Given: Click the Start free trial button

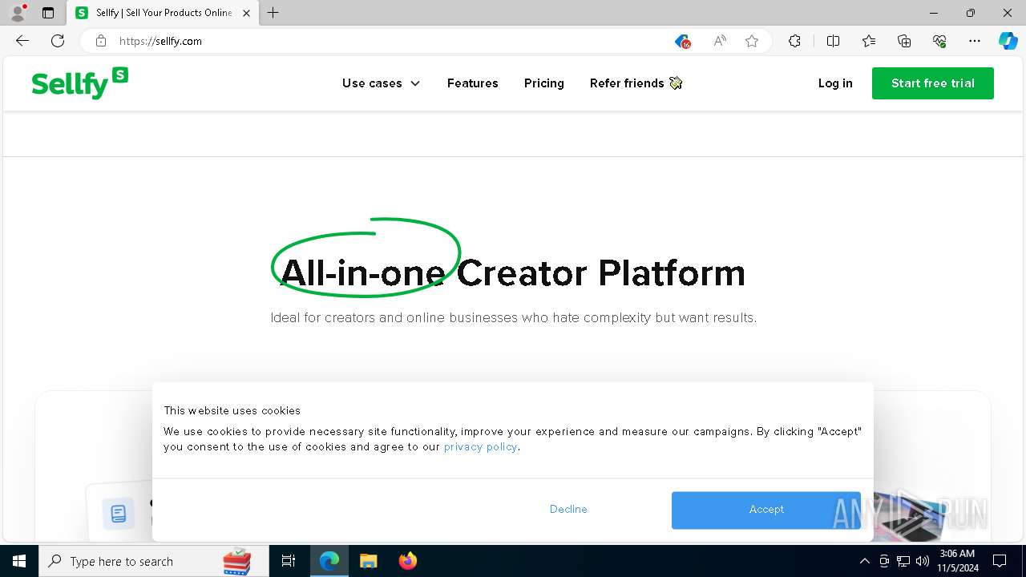Looking at the screenshot, I should [x=933, y=83].
